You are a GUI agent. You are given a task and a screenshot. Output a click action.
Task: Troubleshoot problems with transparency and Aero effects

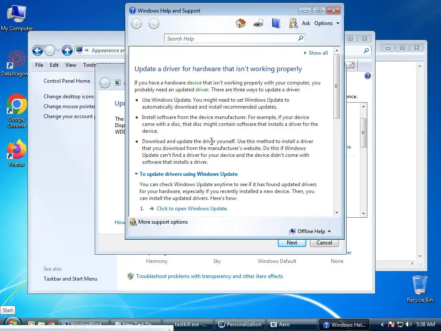(209, 276)
